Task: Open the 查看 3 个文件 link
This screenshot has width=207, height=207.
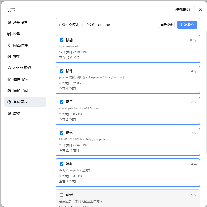Action: (x=68, y=181)
